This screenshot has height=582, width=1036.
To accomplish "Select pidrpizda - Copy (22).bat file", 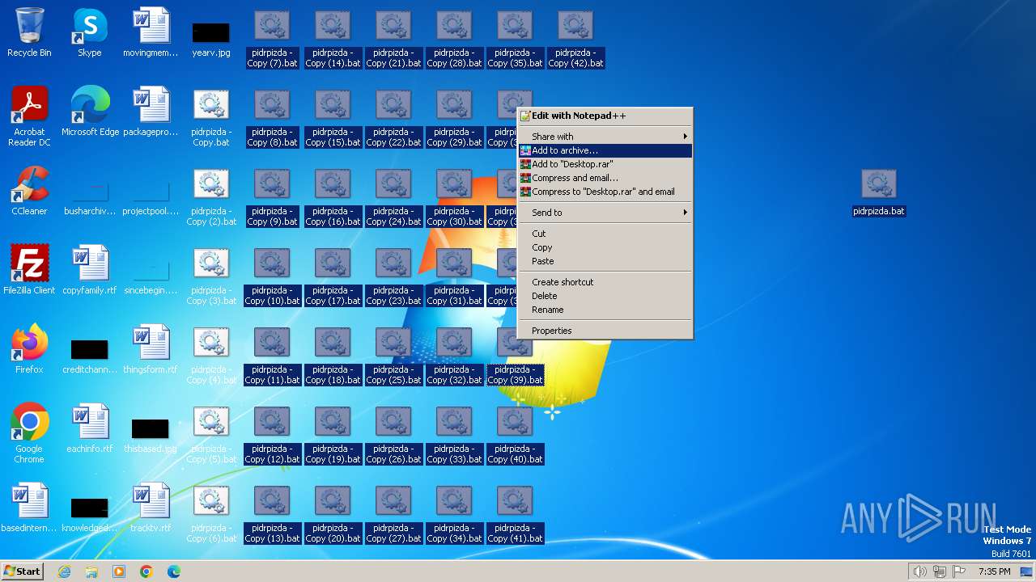I will [x=393, y=118].
